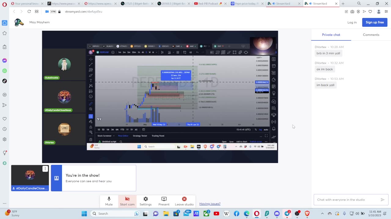The image size is (391, 219).
Task: Send the chat message with arrow icon
Action: pyautogui.click(x=382, y=200)
